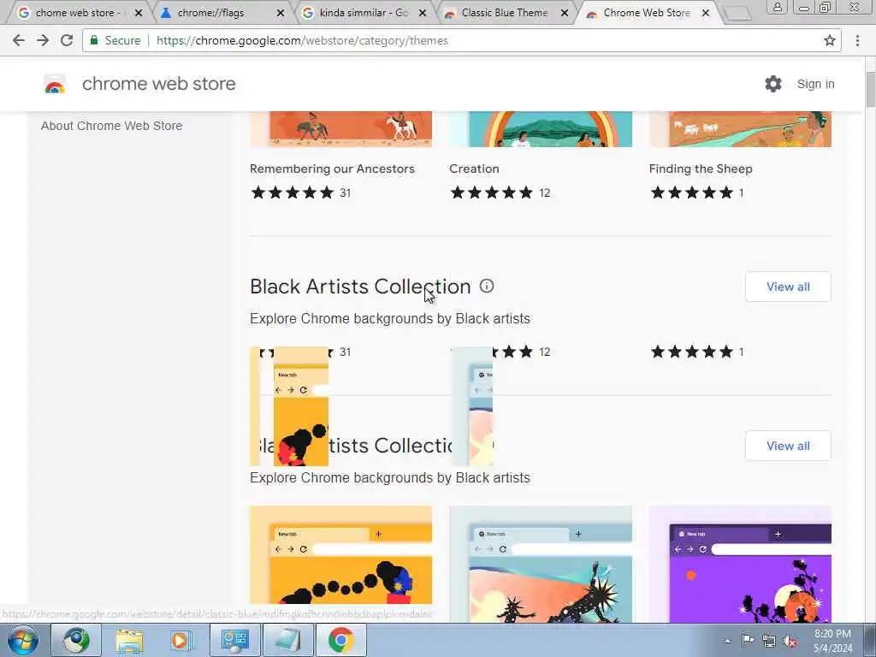Screen dimensions: 876x657
Task: Open the notepad taskbar window
Action: pyautogui.click(x=287, y=640)
